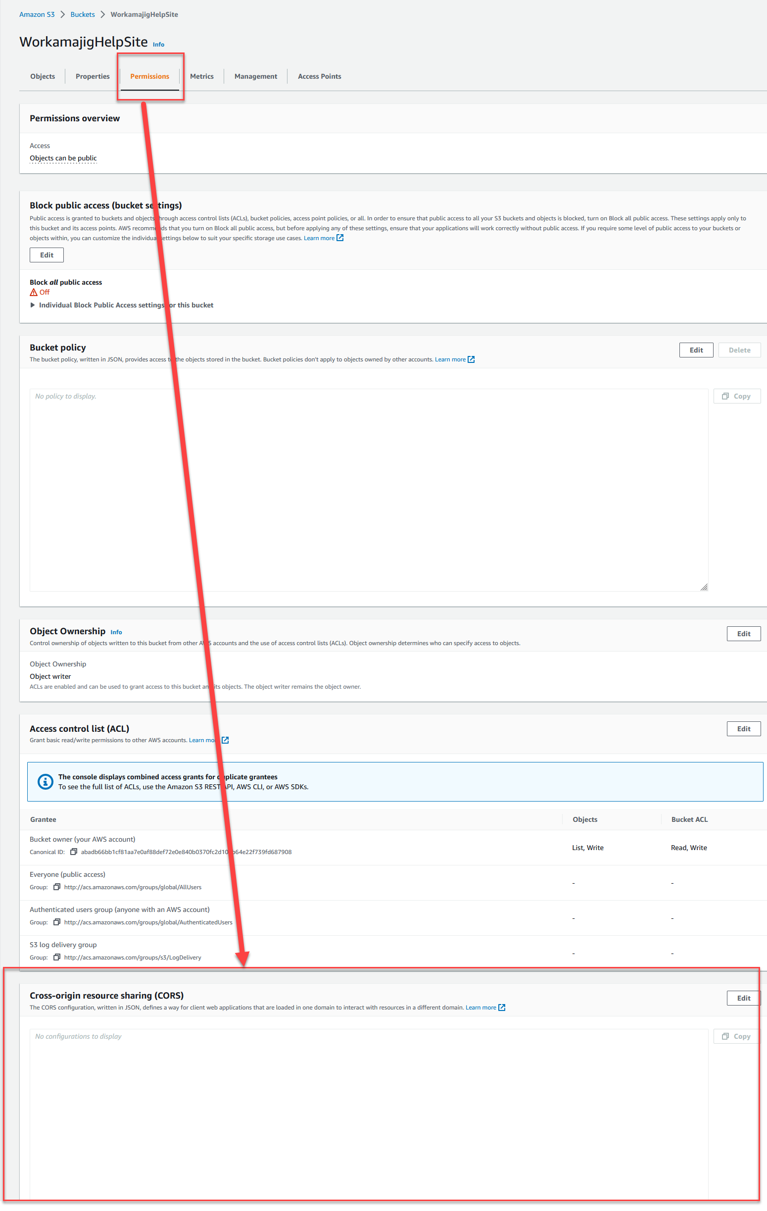Open Learn more link in CORS section
The height and width of the screenshot is (1211, 767).
pyautogui.click(x=481, y=1008)
